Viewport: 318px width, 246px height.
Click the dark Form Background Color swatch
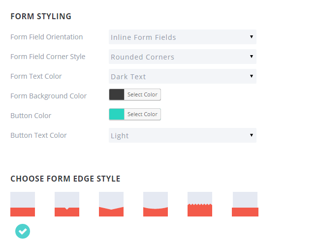tap(117, 94)
